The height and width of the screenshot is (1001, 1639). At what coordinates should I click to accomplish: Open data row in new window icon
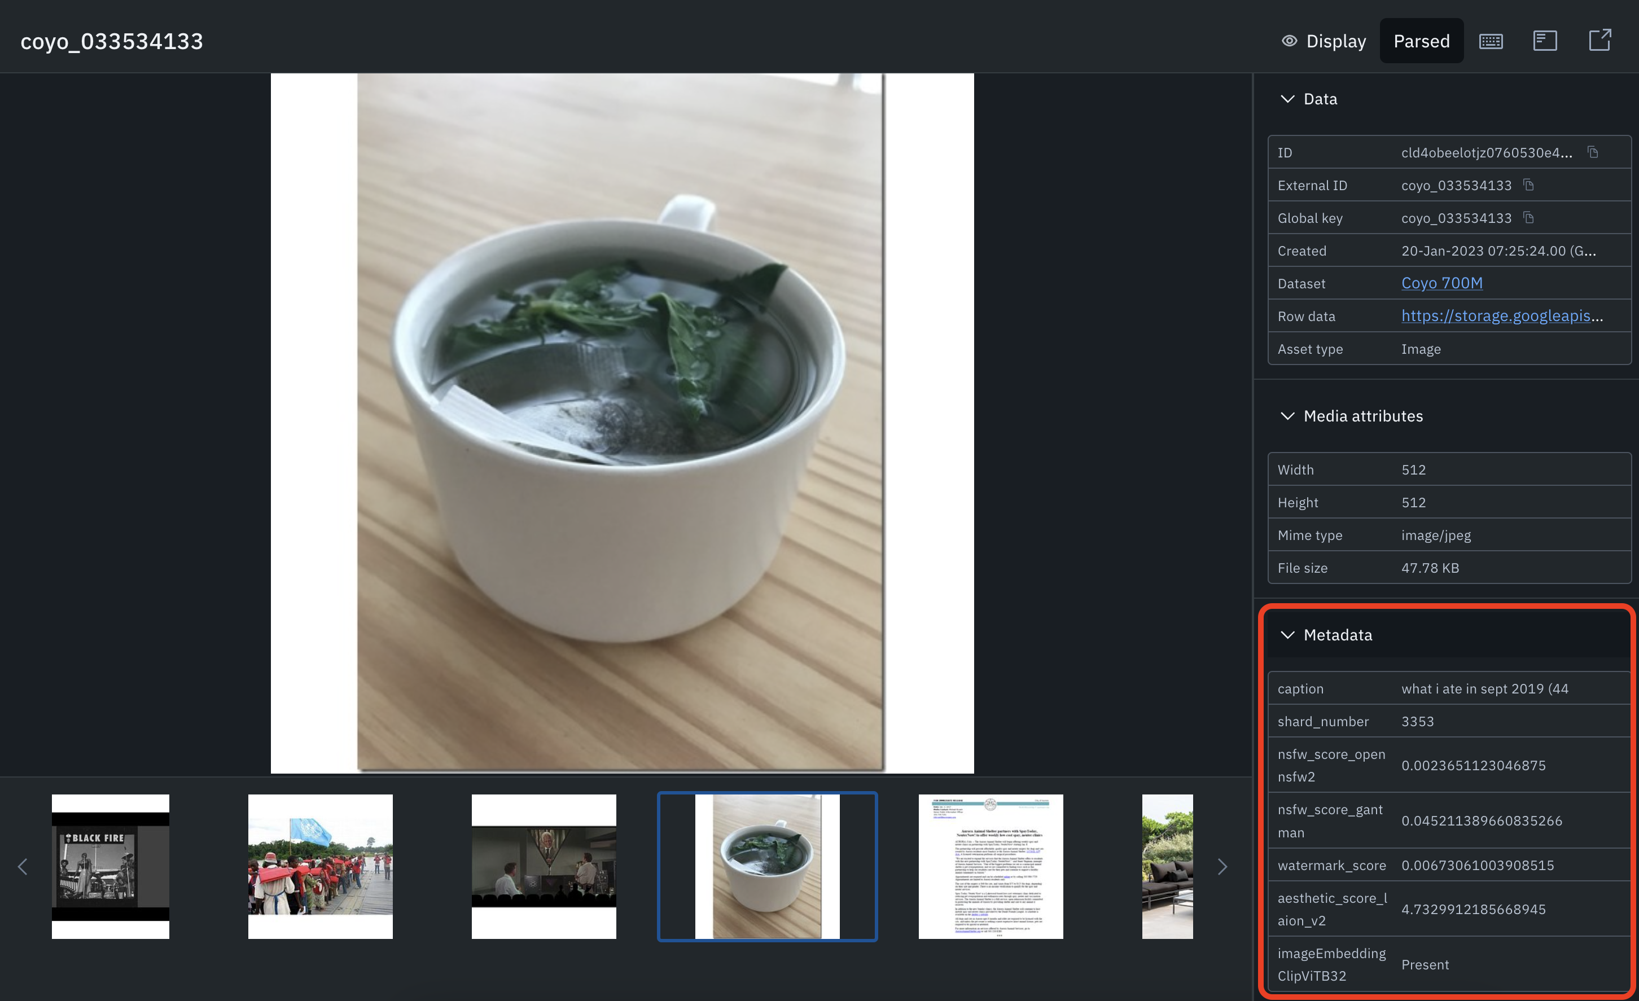coord(1599,41)
